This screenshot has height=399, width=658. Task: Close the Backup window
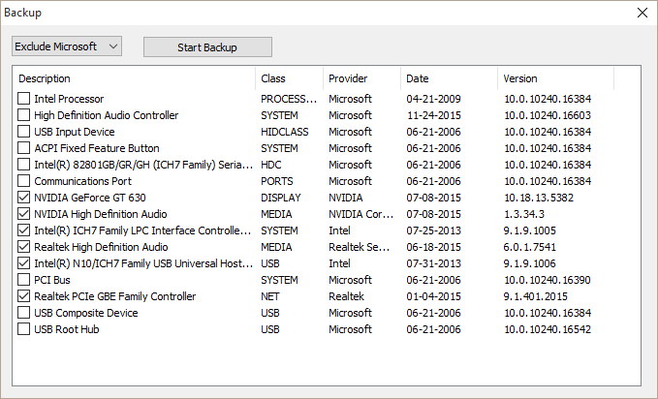tap(642, 13)
